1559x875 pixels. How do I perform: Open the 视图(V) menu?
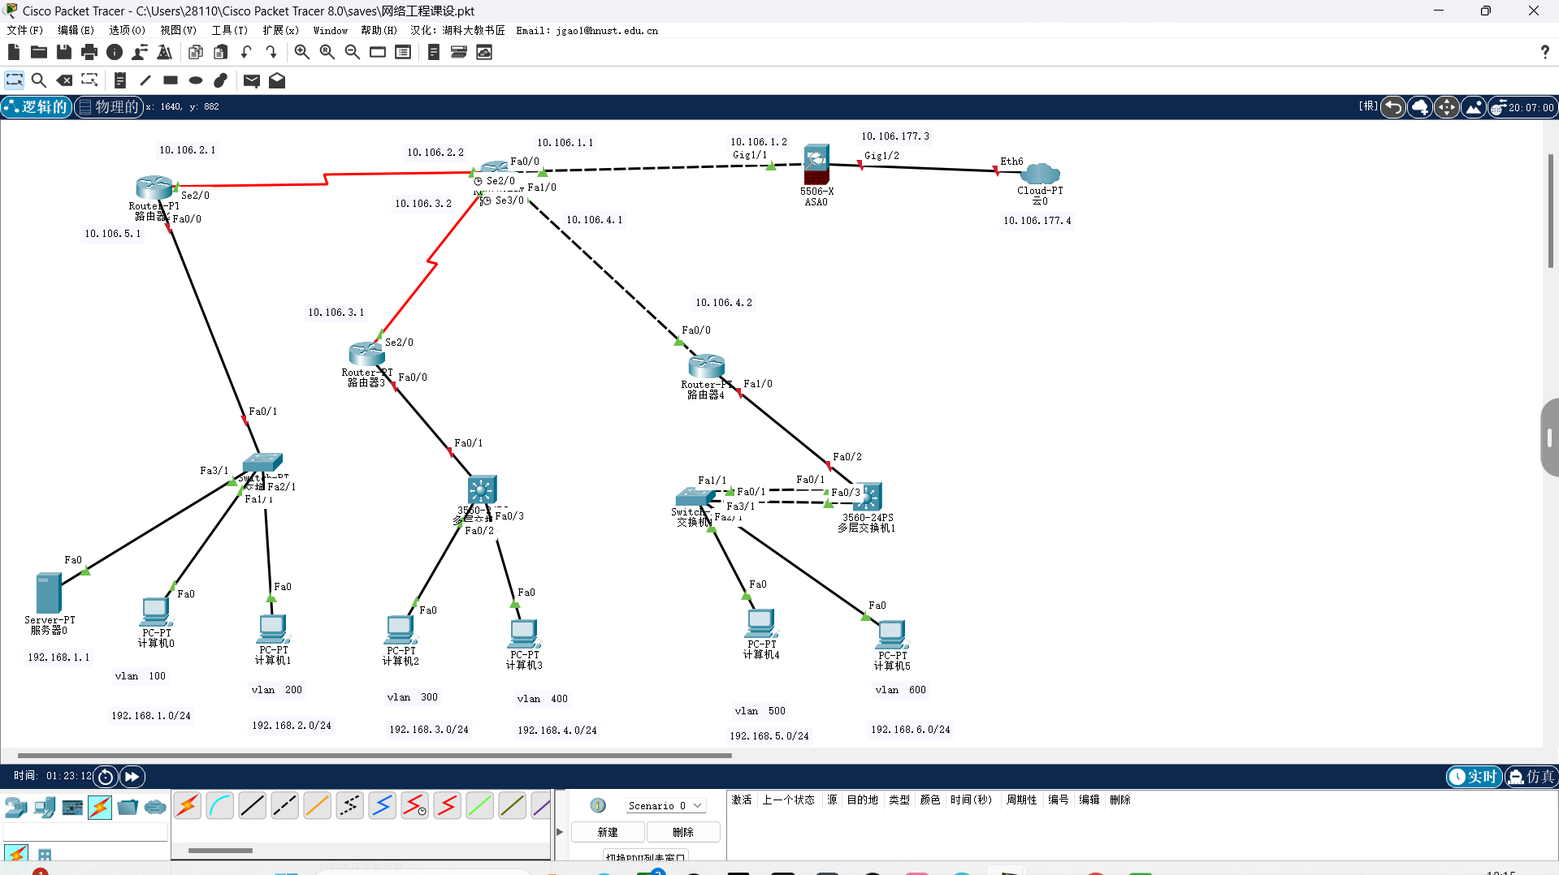(178, 30)
